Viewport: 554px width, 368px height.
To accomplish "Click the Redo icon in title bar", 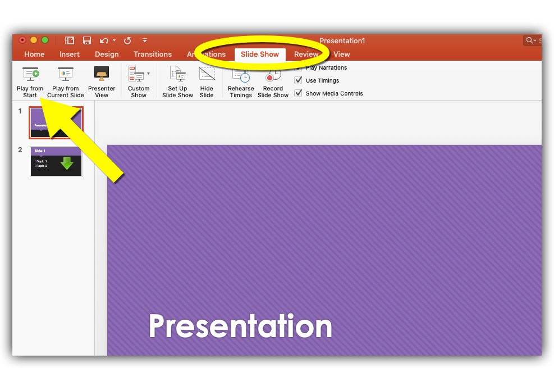I will click(127, 40).
